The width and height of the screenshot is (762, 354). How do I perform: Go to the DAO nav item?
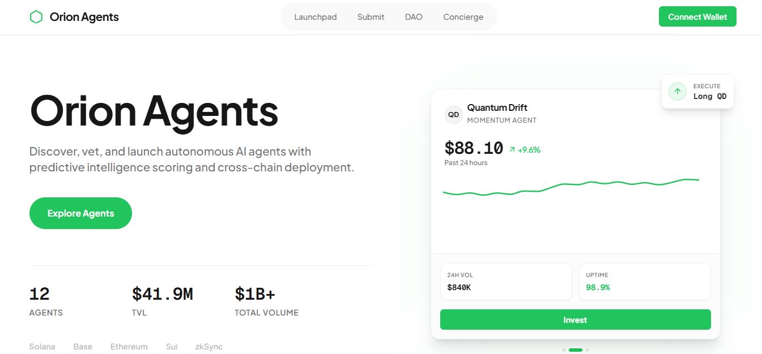click(414, 17)
